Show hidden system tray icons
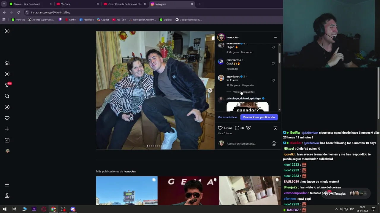This screenshot has width=380, height=213. (x=336, y=209)
